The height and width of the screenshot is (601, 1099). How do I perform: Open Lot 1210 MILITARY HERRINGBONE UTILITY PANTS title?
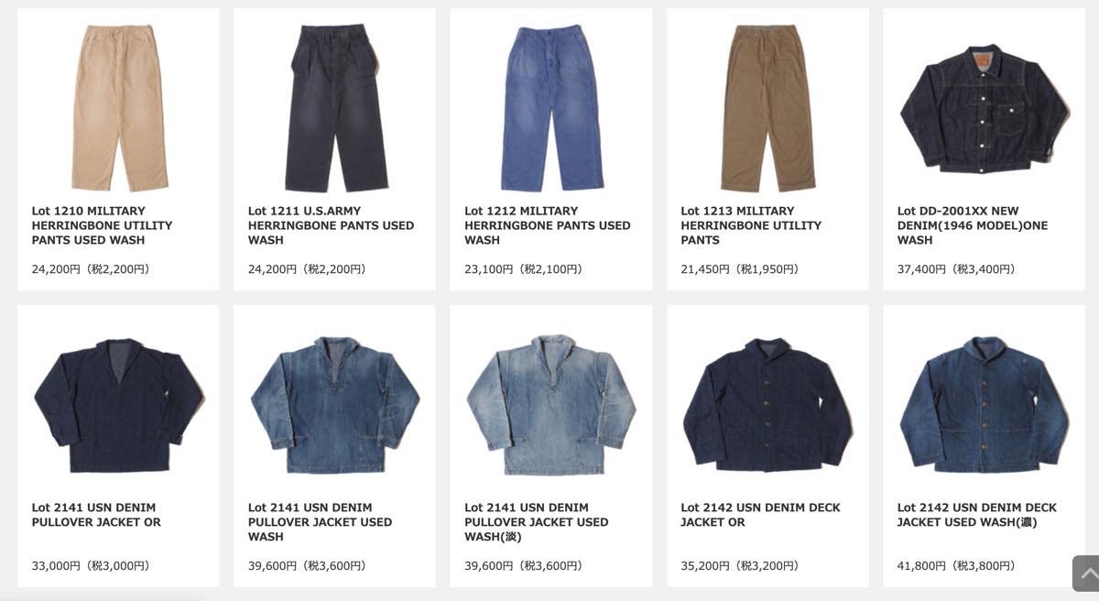(x=102, y=225)
